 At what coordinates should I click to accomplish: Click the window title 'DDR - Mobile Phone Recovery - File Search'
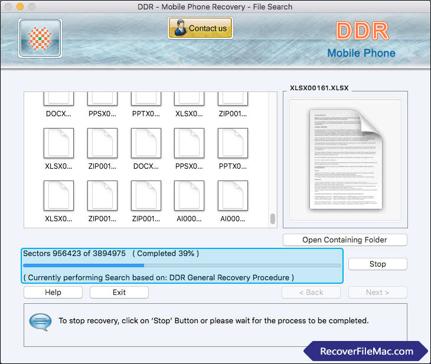[x=215, y=6]
